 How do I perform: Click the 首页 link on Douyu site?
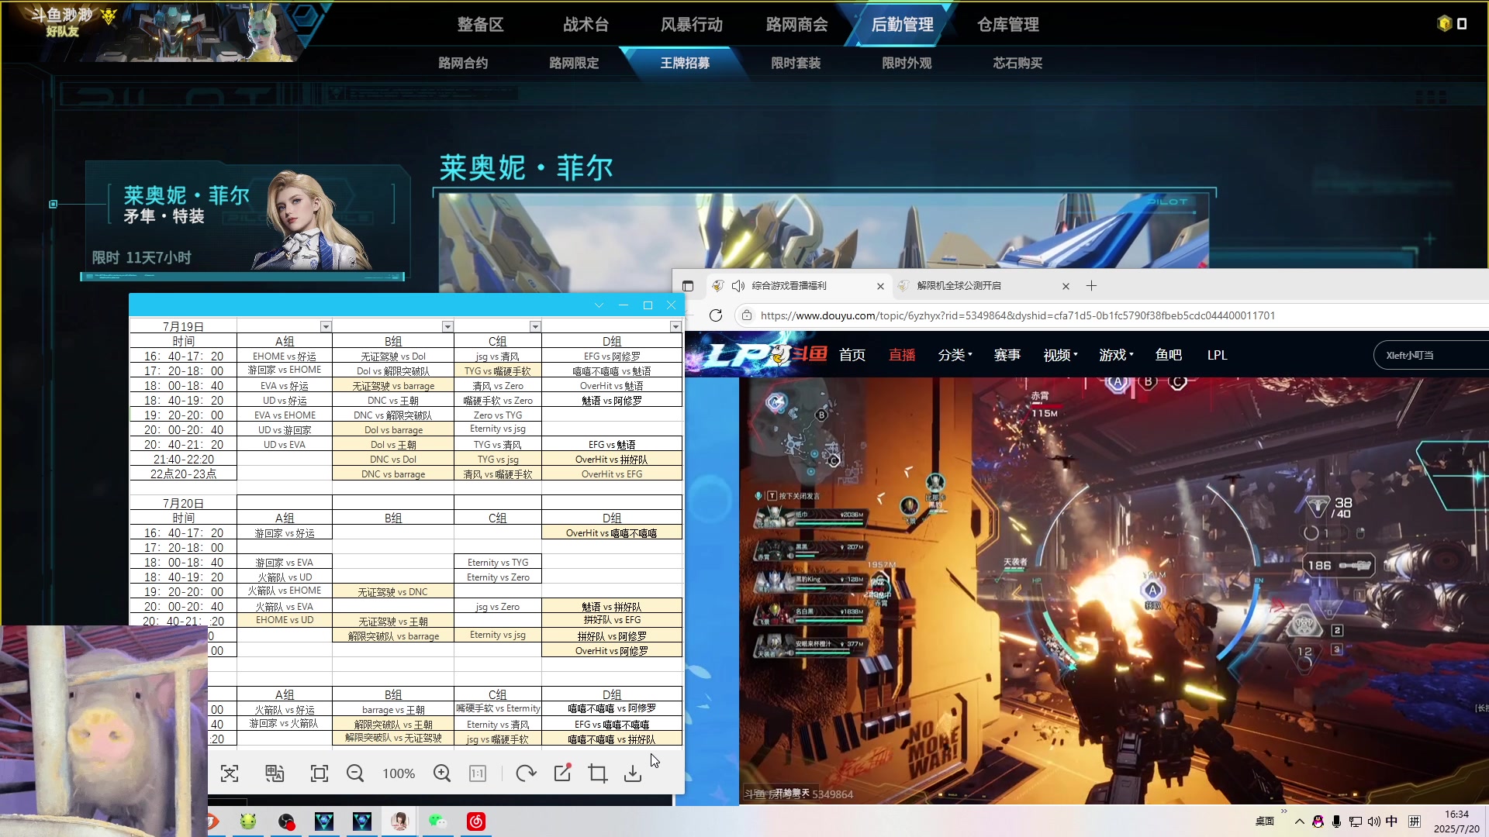click(852, 355)
